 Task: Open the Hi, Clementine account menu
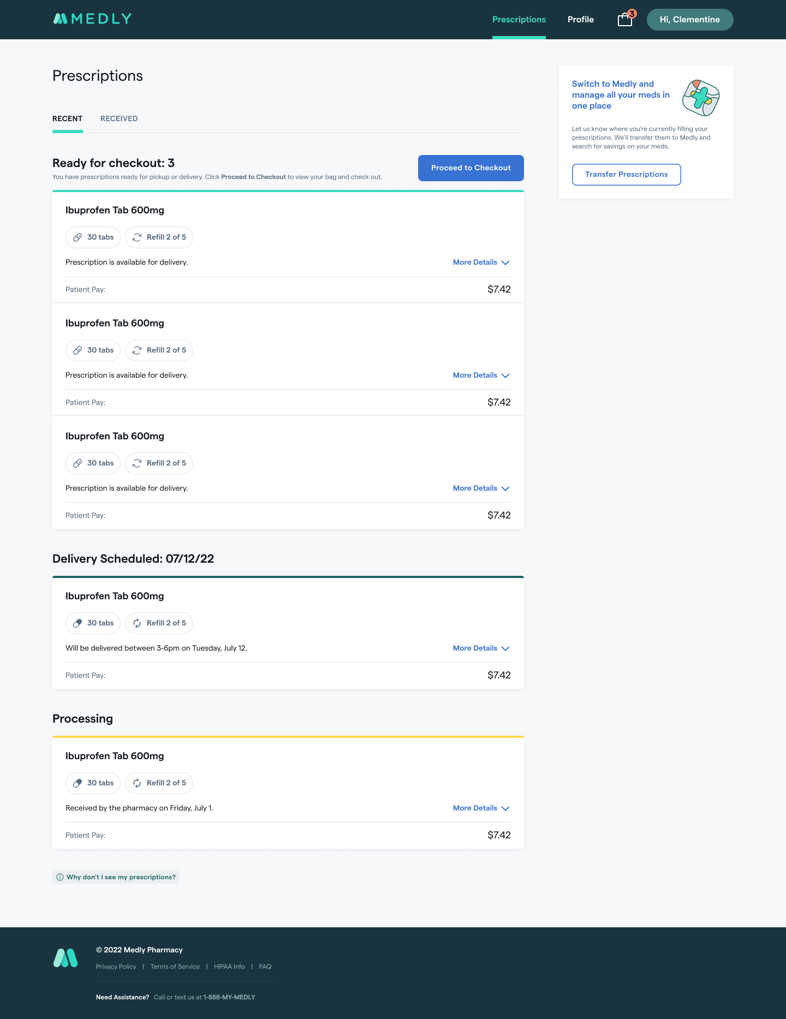click(x=689, y=20)
